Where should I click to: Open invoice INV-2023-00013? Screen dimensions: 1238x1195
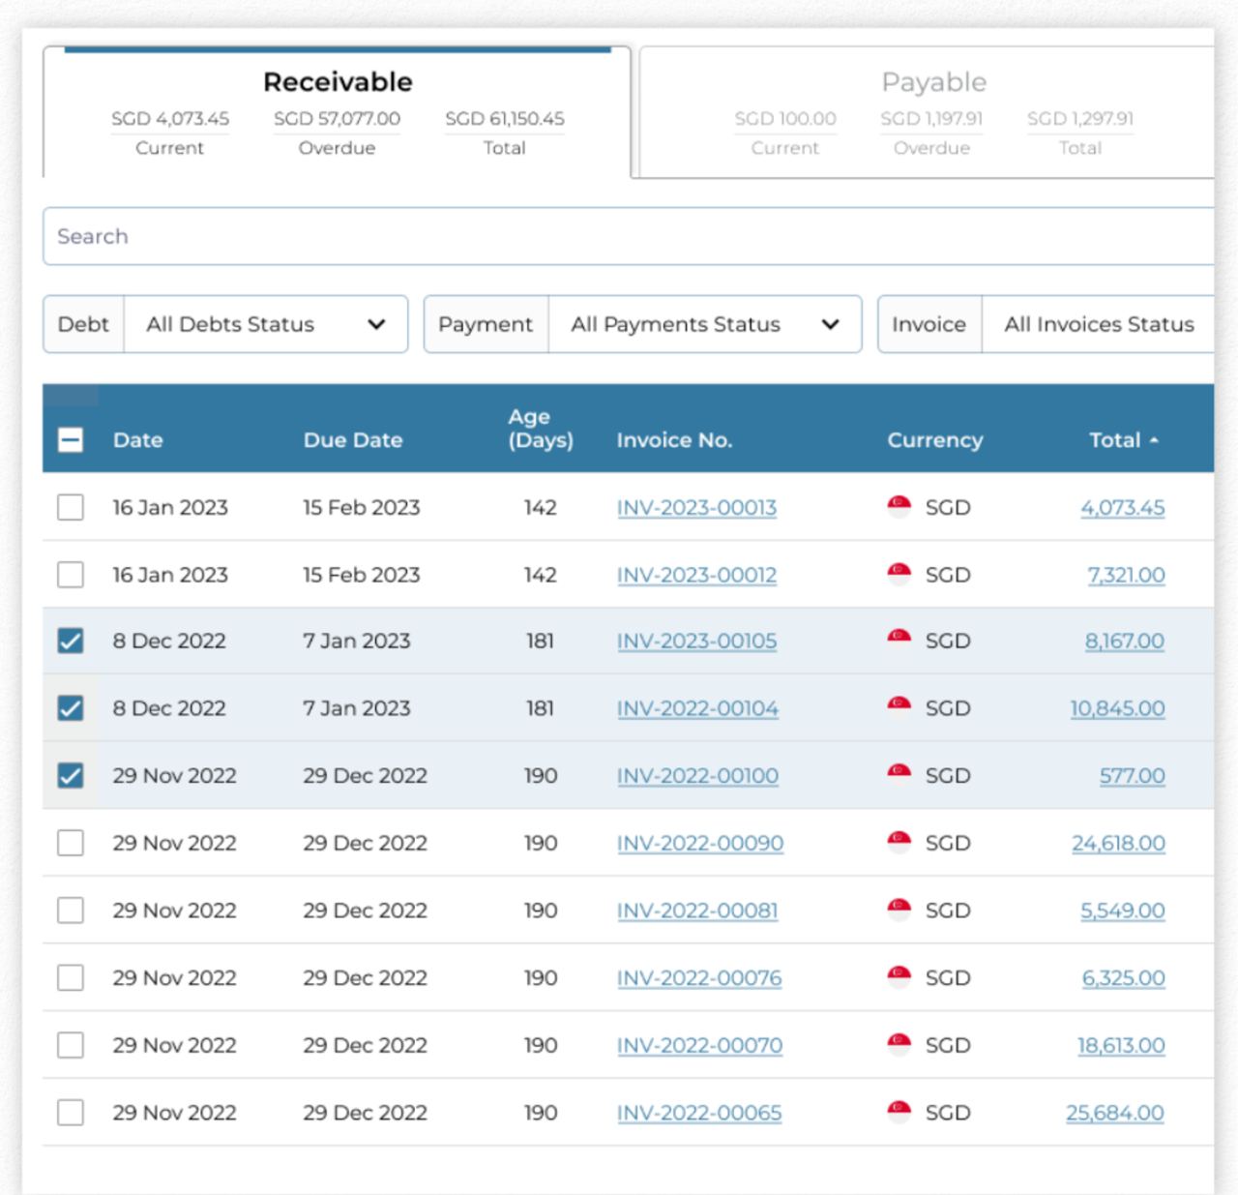point(696,508)
